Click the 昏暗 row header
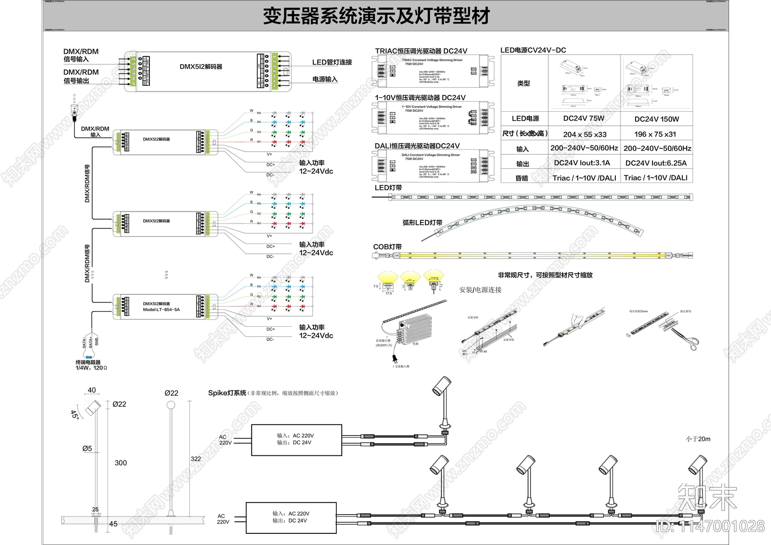771x545 pixels. (x=522, y=178)
